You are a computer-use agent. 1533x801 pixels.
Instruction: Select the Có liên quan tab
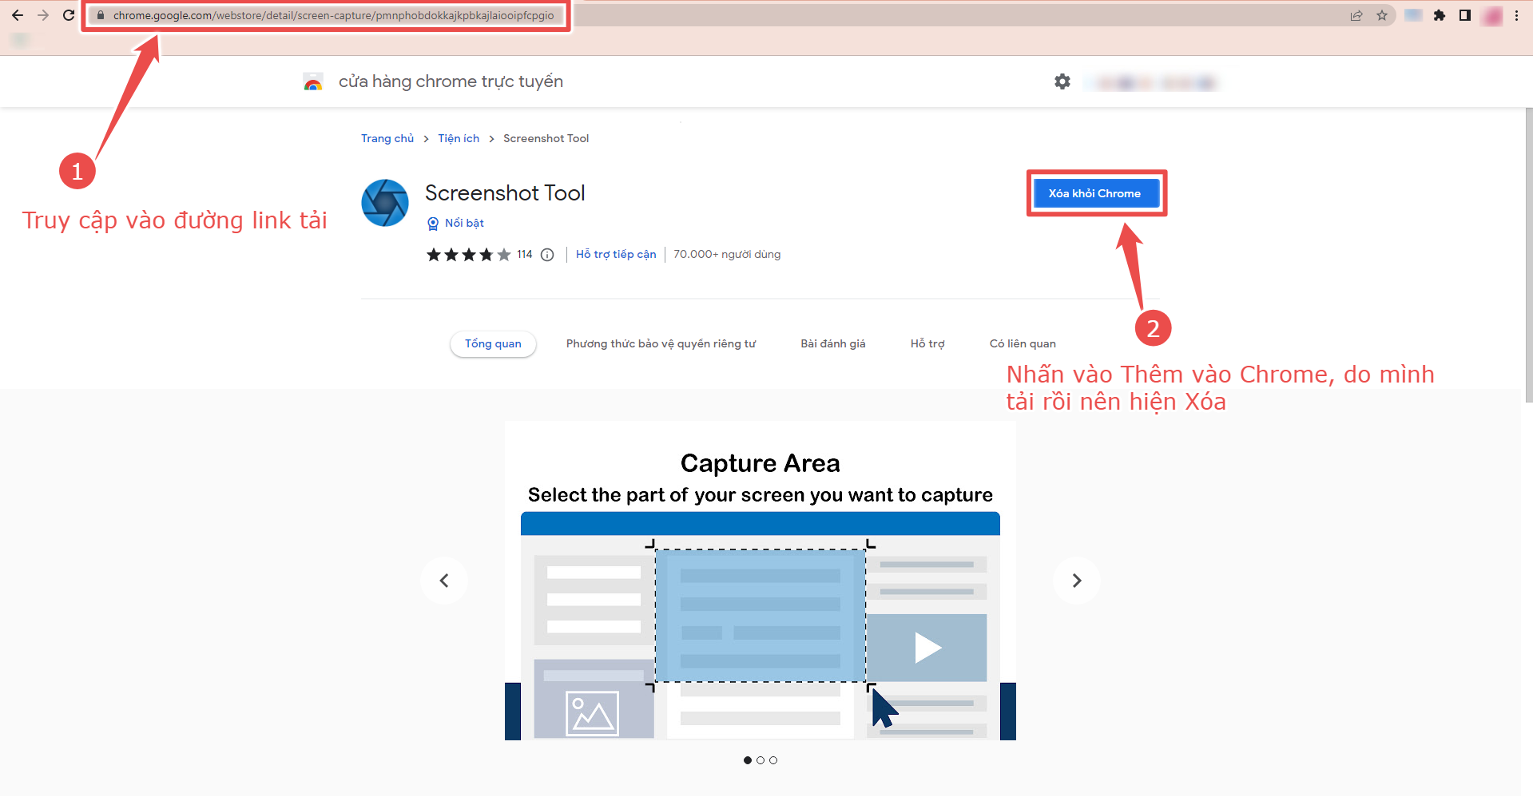(x=1022, y=343)
